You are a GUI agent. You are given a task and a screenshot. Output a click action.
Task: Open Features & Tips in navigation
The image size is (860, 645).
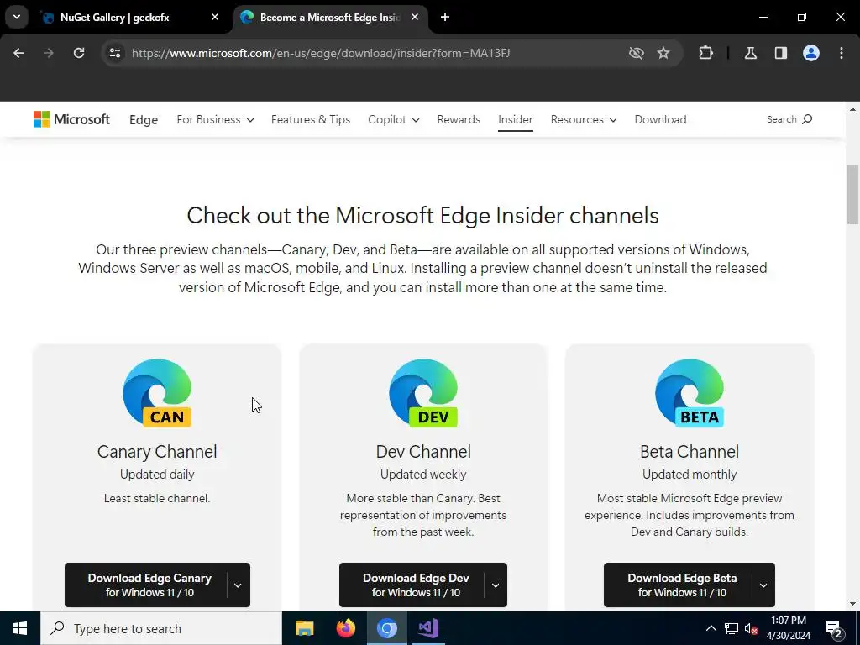point(311,119)
